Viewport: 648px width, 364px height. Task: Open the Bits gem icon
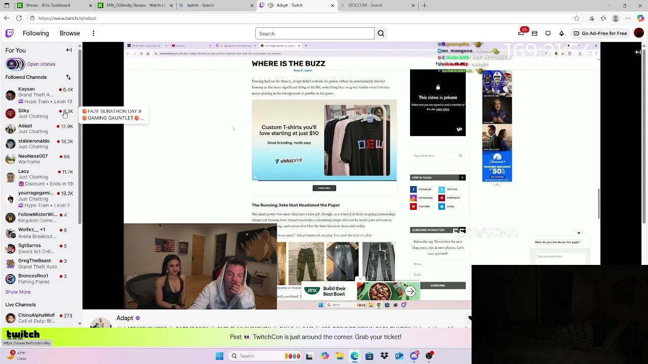click(x=561, y=33)
